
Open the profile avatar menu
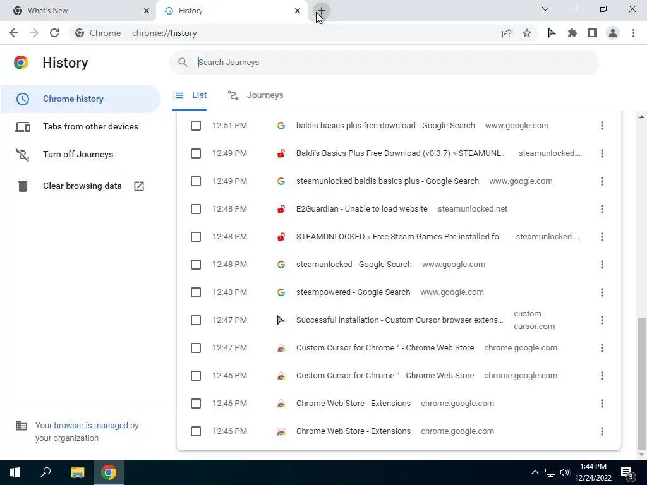tap(613, 33)
